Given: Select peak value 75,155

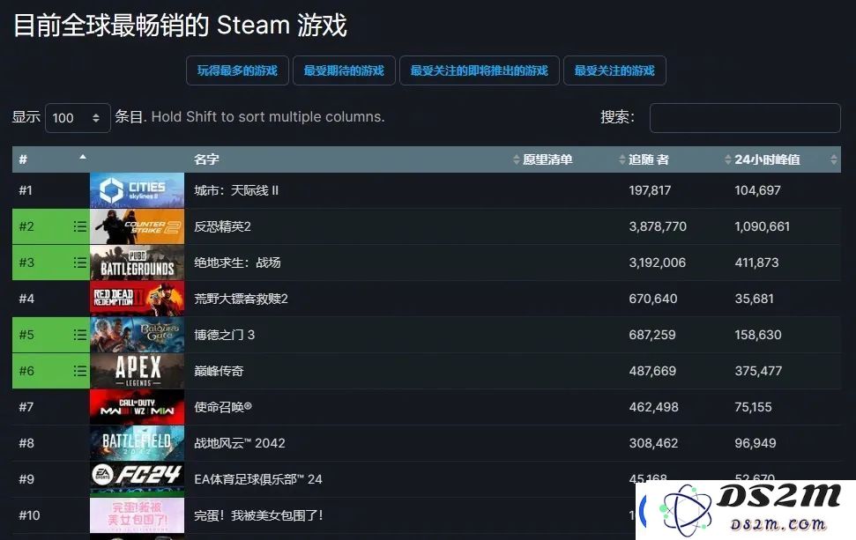Looking at the screenshot, I should [754, 407].
